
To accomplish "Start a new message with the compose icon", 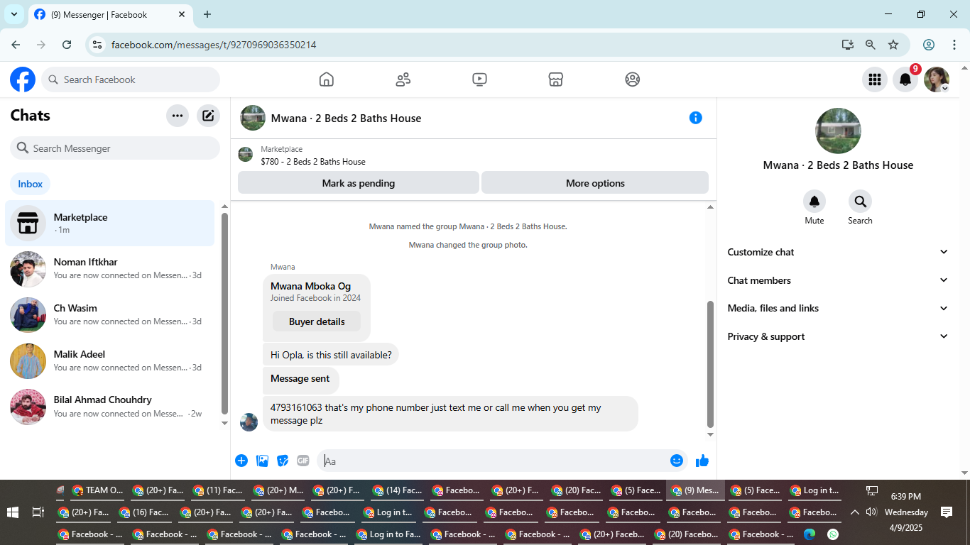I will click(208, 116).
